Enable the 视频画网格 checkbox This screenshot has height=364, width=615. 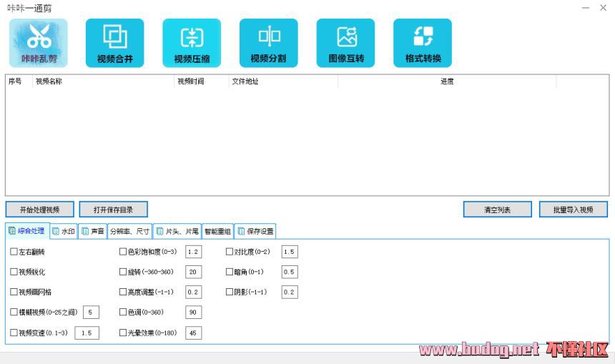point(14,292)
